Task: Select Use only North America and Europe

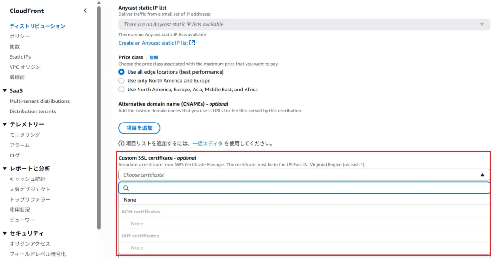Action: coord(121,81)
